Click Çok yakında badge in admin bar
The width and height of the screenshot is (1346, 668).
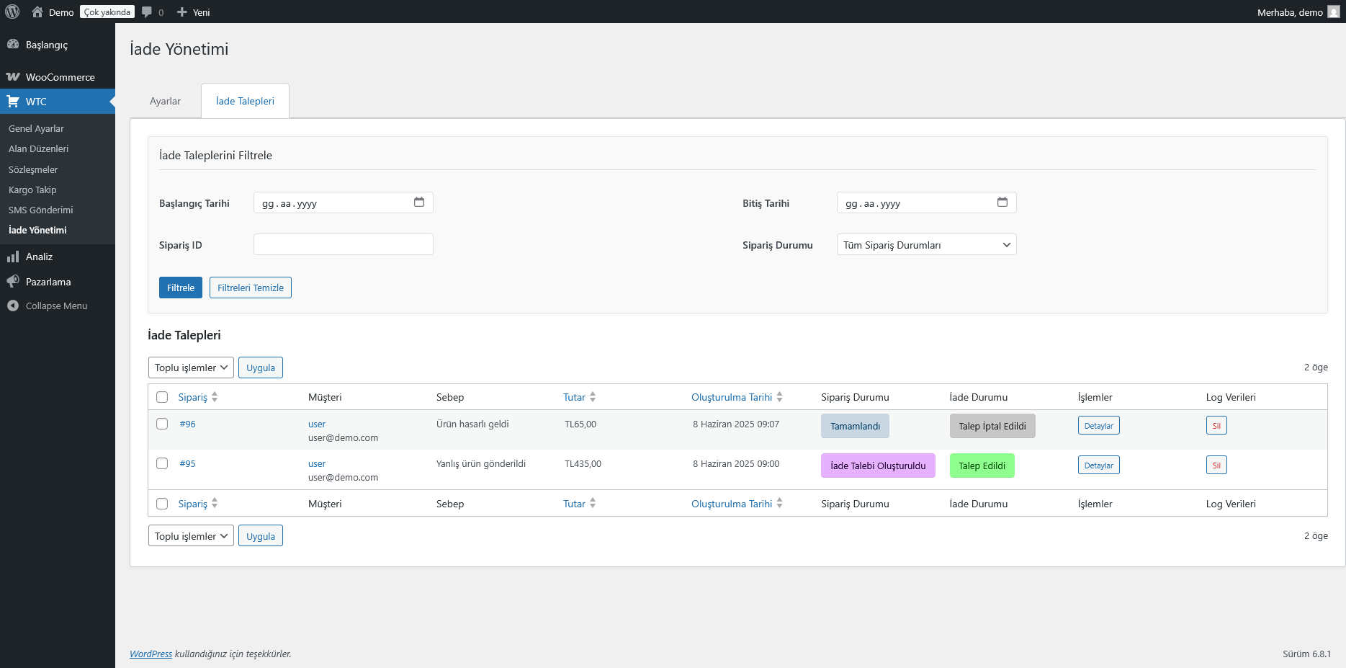coord(107,12)
